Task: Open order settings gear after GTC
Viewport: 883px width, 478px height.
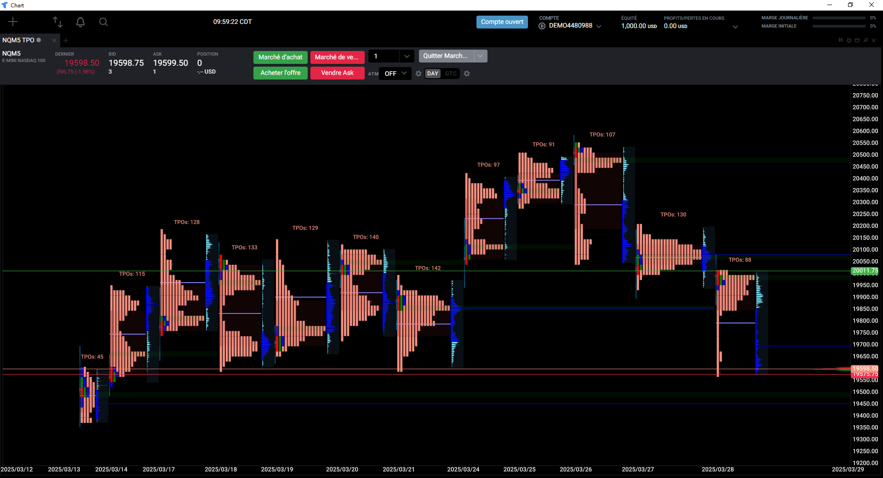Action: coord(467,74)
